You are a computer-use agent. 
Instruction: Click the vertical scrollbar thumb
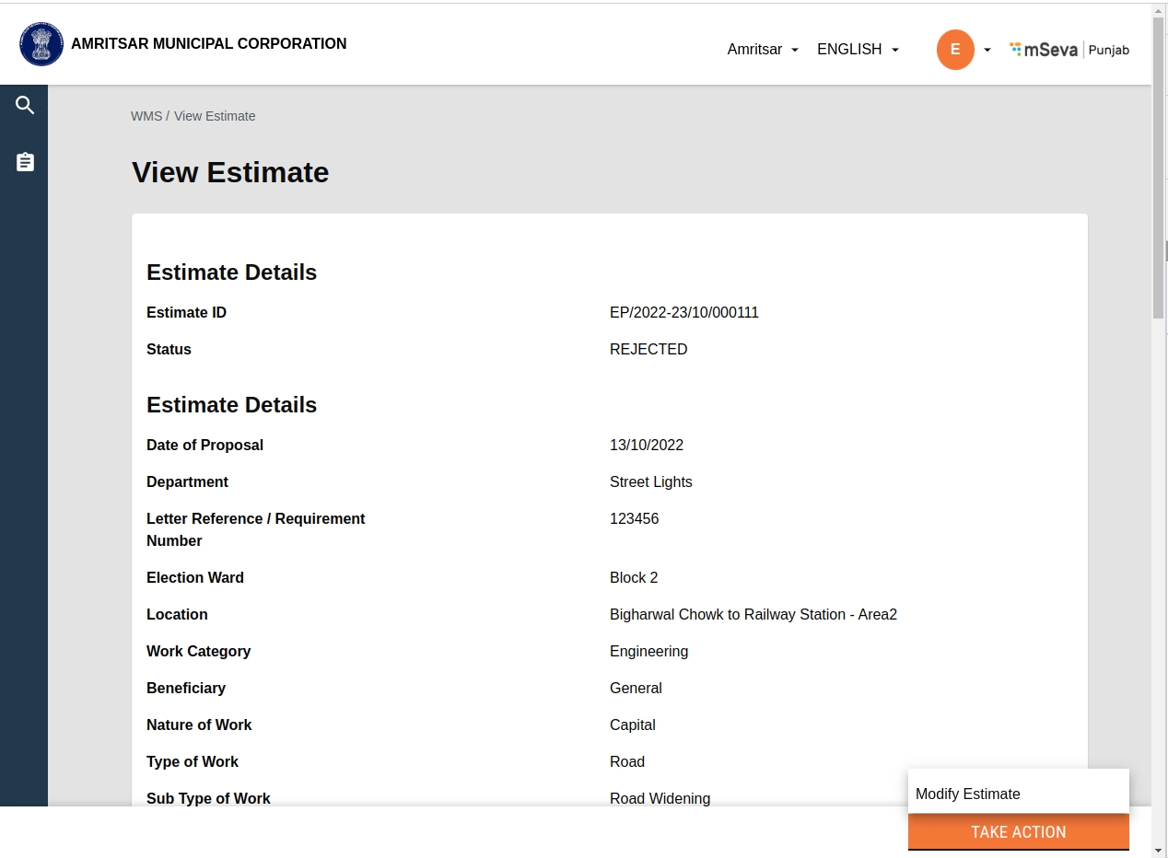click(x=1158, y=166)
